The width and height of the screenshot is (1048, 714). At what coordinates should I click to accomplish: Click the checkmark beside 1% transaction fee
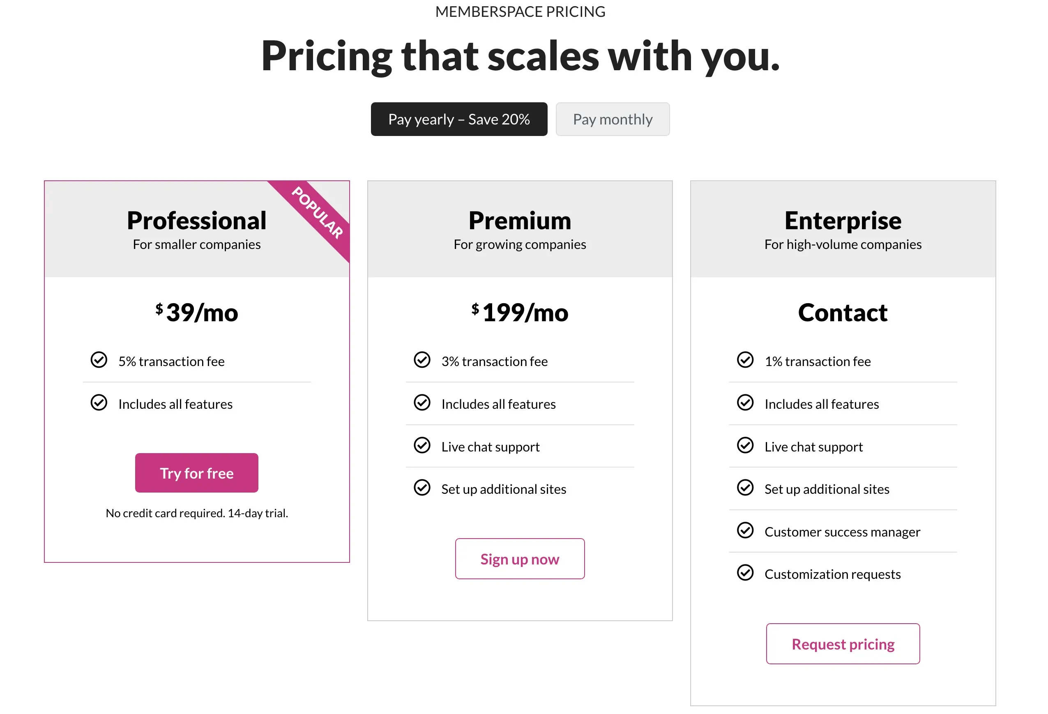pyautogui.click(x=745, y=360)
